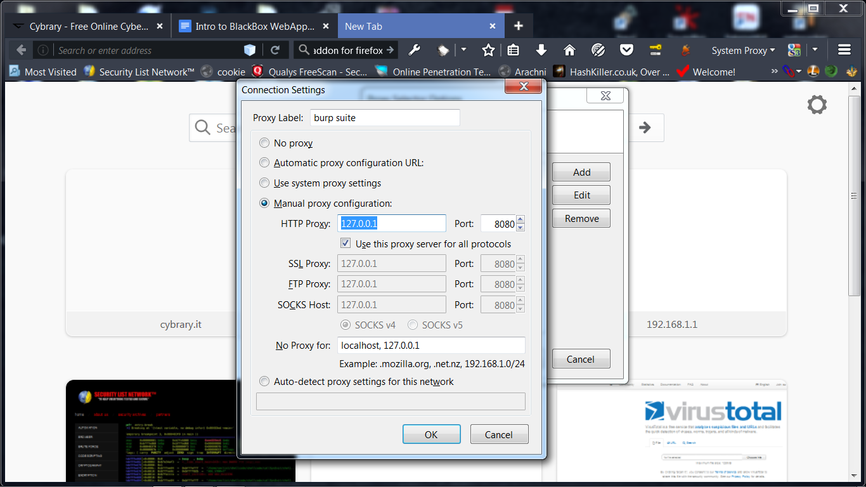The image size is (866, 487).
Task: Open the Security List Network thumbnail tile
Action: [181, 430]
